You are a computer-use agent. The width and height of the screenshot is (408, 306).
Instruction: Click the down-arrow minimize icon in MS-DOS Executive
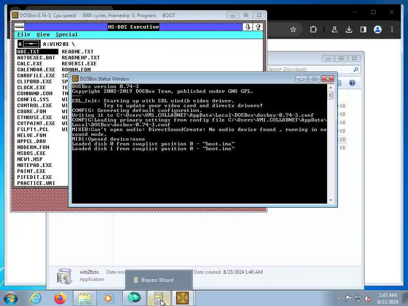click(247, 27)
